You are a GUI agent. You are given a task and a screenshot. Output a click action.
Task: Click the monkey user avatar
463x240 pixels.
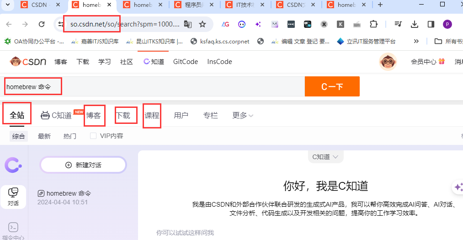[388, 62]
